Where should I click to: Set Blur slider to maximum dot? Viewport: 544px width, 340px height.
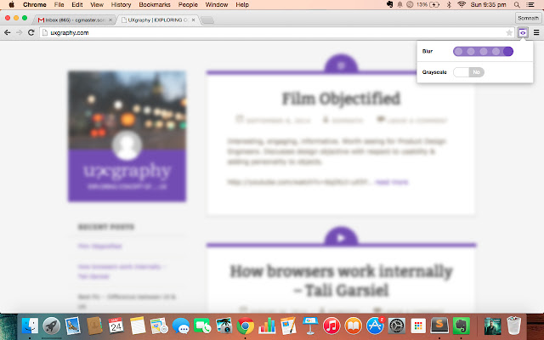pos(508,51)
